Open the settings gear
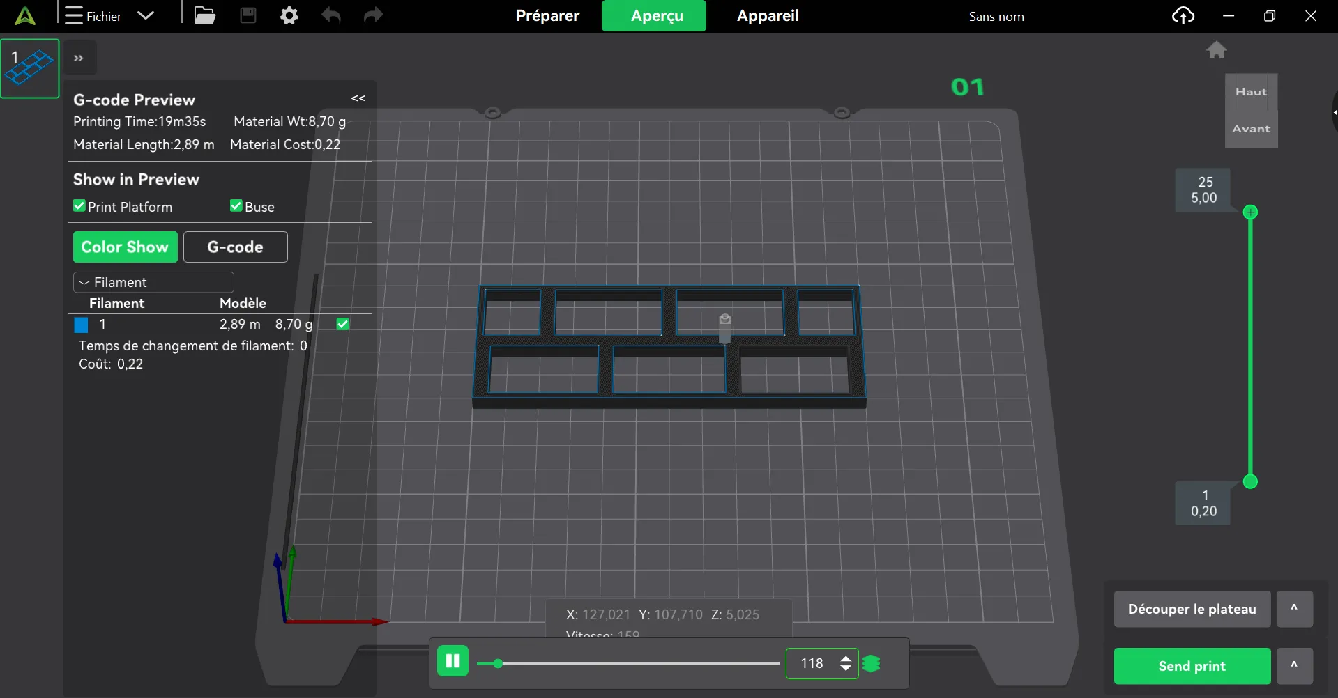1338x698 pixels. coord(289,15)
